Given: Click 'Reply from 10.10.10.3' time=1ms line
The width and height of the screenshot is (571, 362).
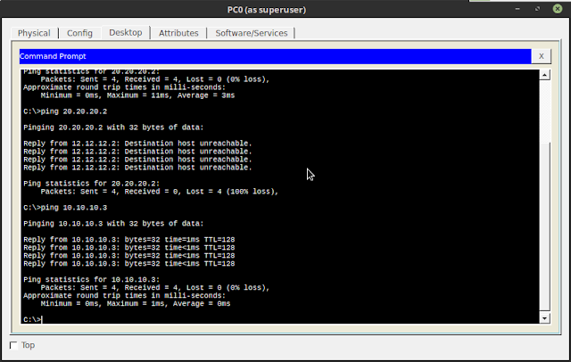Looking at the screenshot, I should [128, 239].
